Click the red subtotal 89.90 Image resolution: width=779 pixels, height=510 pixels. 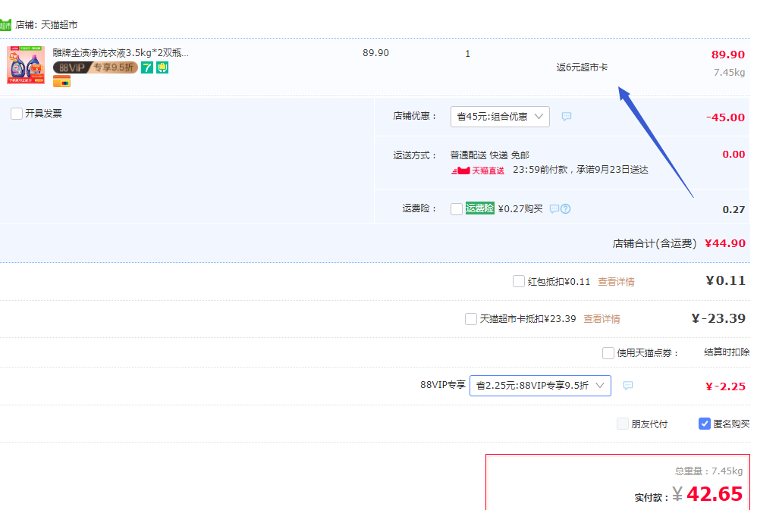(x=728, y=55)
